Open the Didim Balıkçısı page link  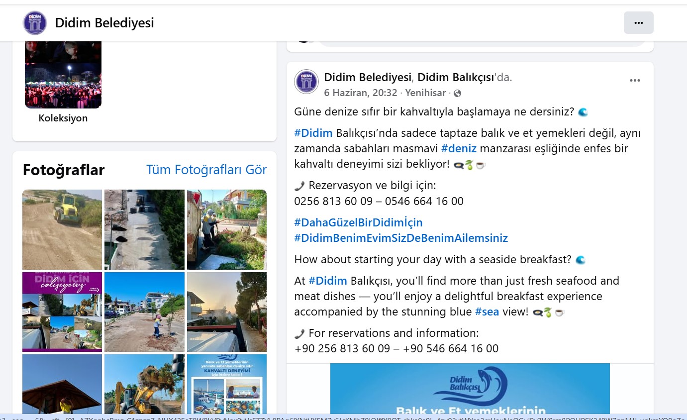[455, 78]
